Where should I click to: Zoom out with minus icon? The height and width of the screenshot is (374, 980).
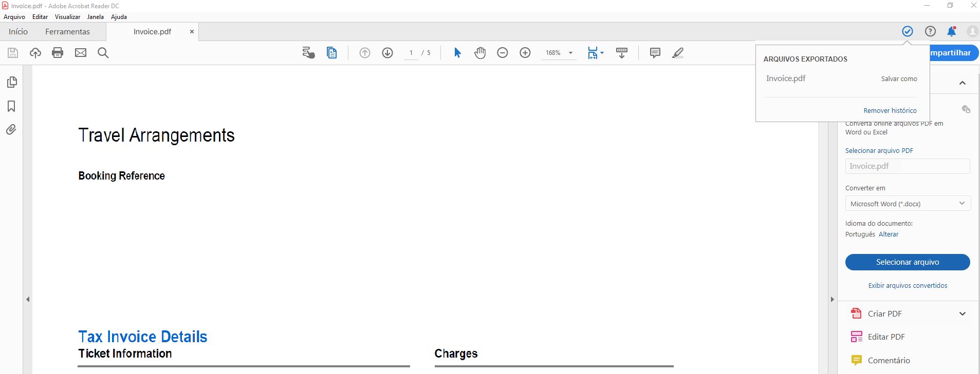[x=503, y=53]
